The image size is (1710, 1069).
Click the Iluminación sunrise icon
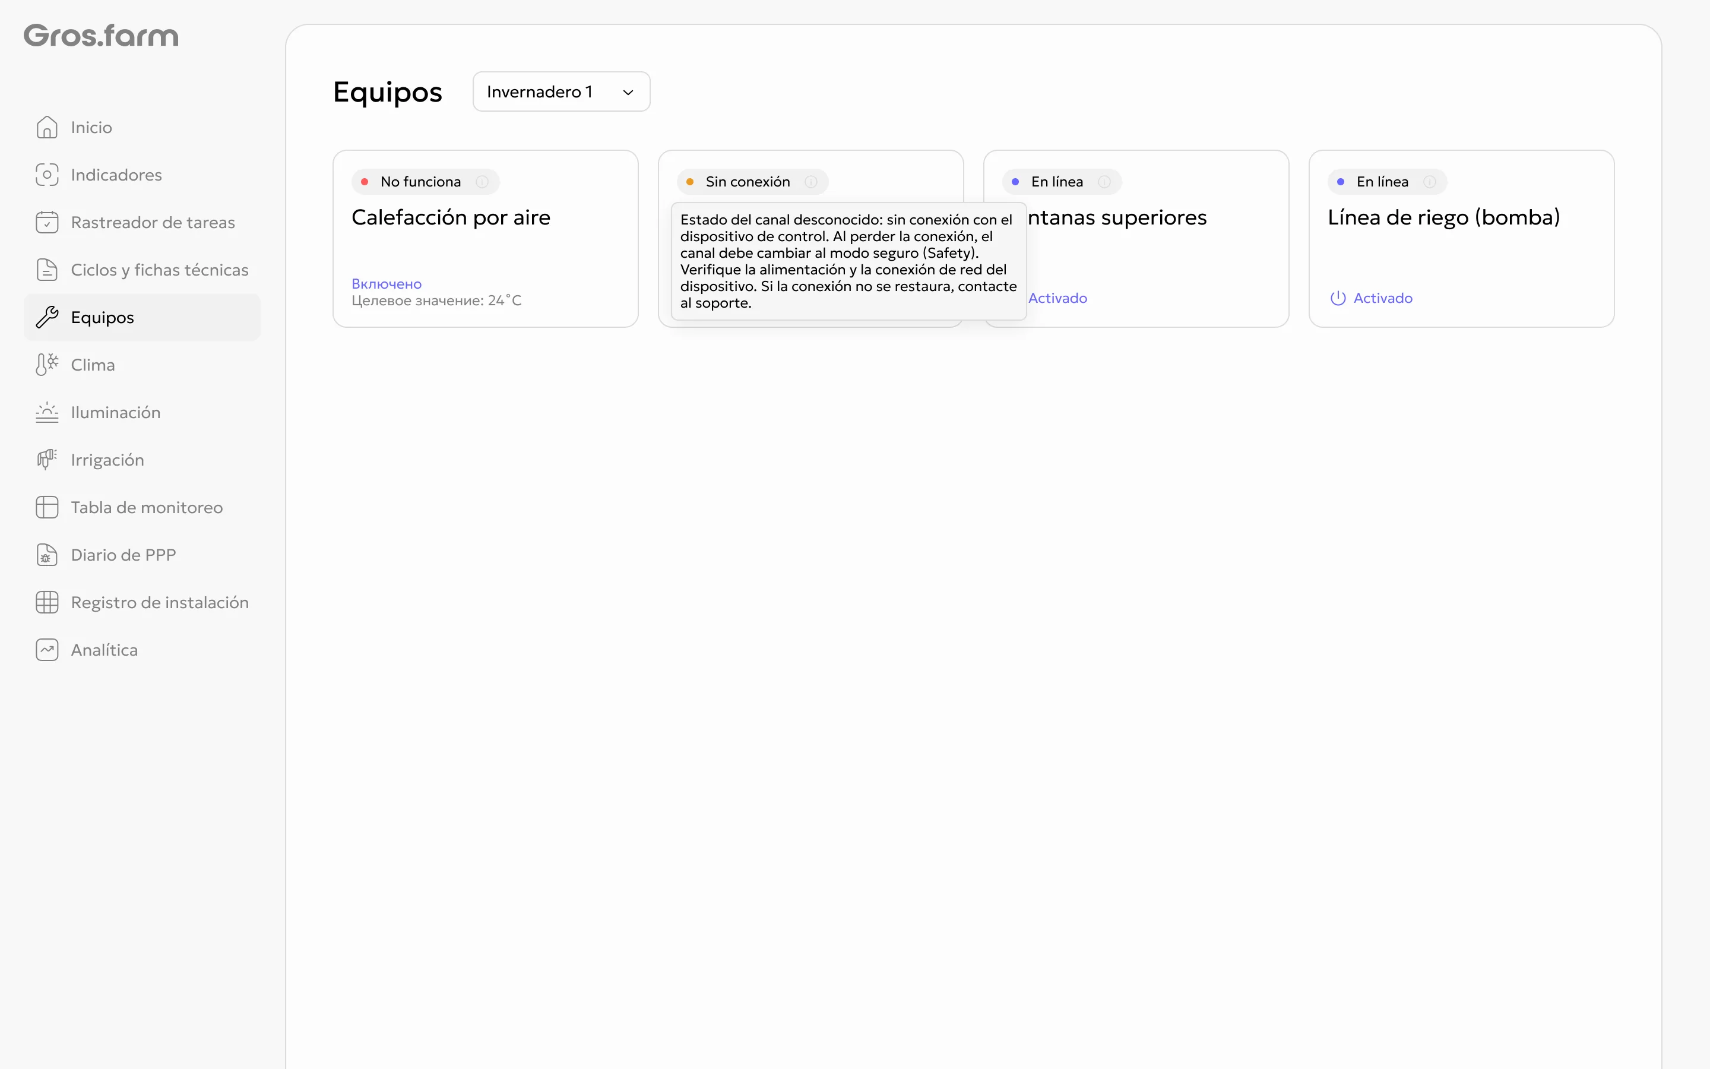[47, 412]
